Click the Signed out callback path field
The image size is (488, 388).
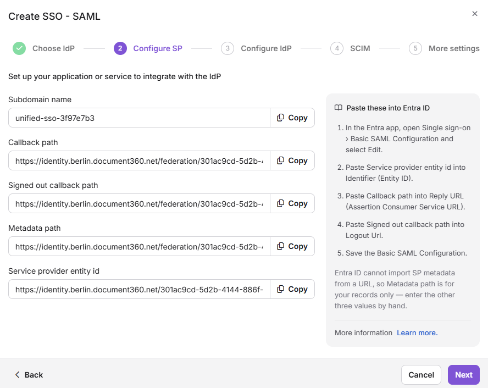[x=139, y=203]
